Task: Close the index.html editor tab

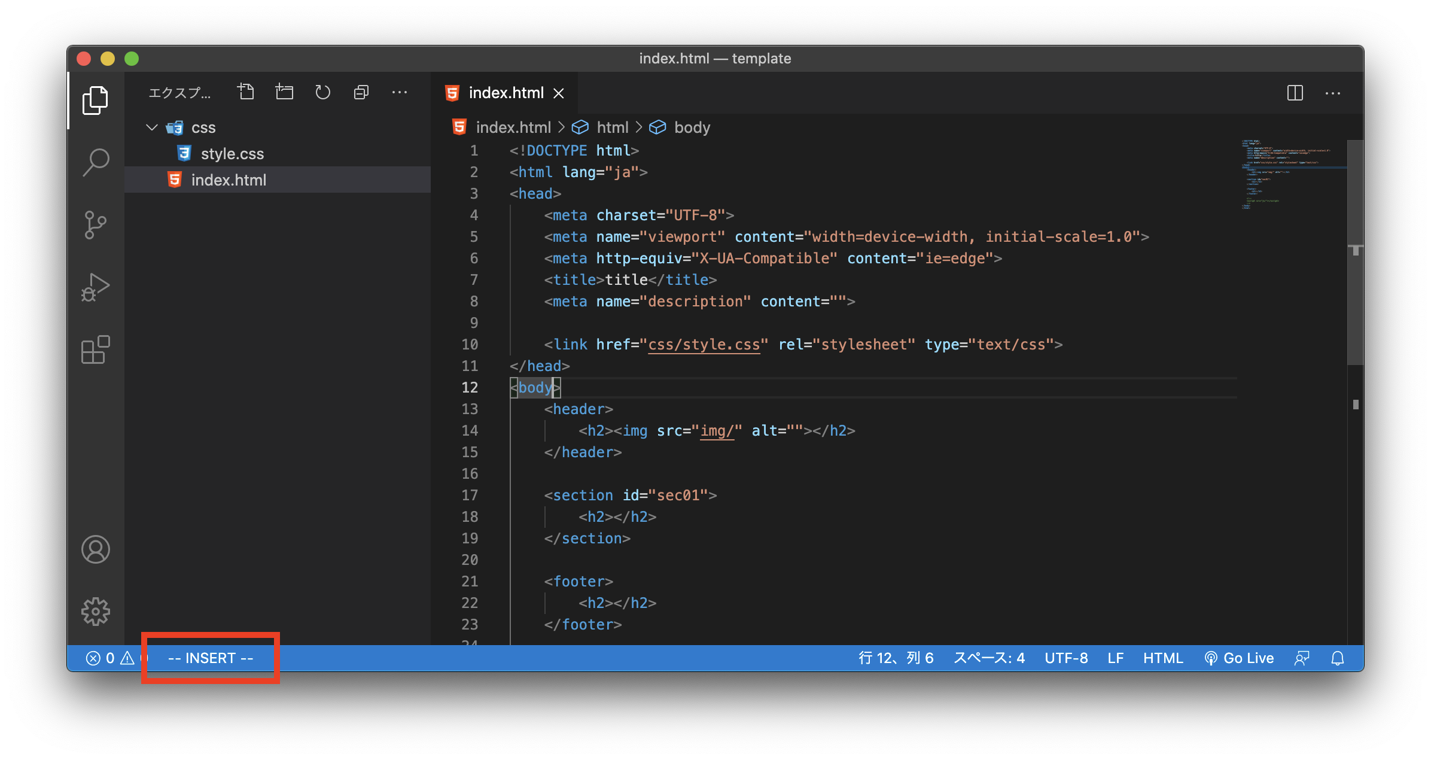Action: tap(558, 93)
